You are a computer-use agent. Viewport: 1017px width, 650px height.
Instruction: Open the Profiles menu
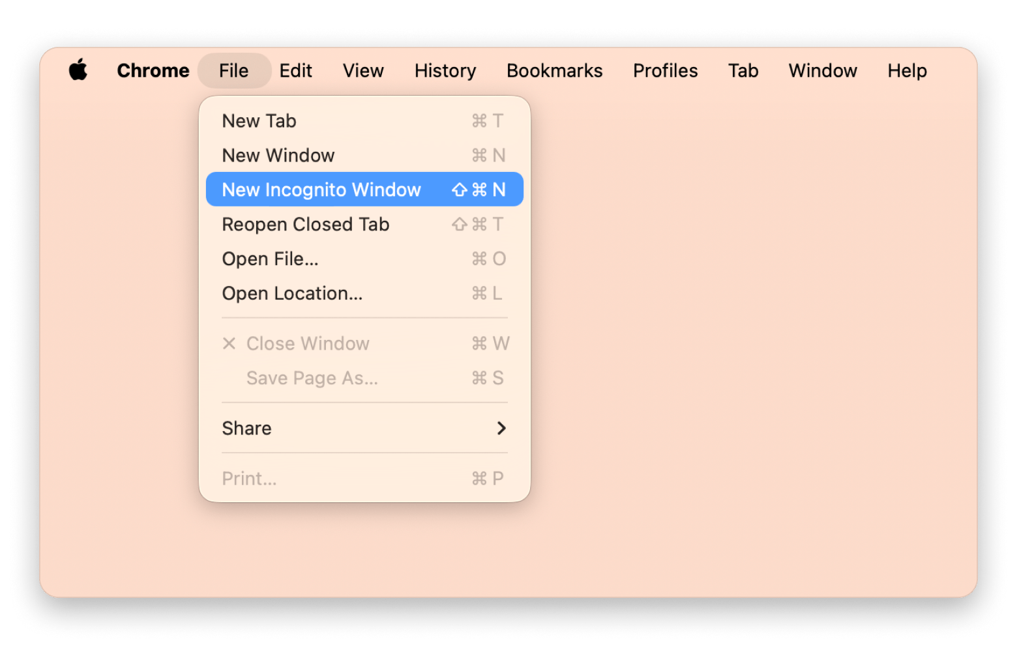665,70
